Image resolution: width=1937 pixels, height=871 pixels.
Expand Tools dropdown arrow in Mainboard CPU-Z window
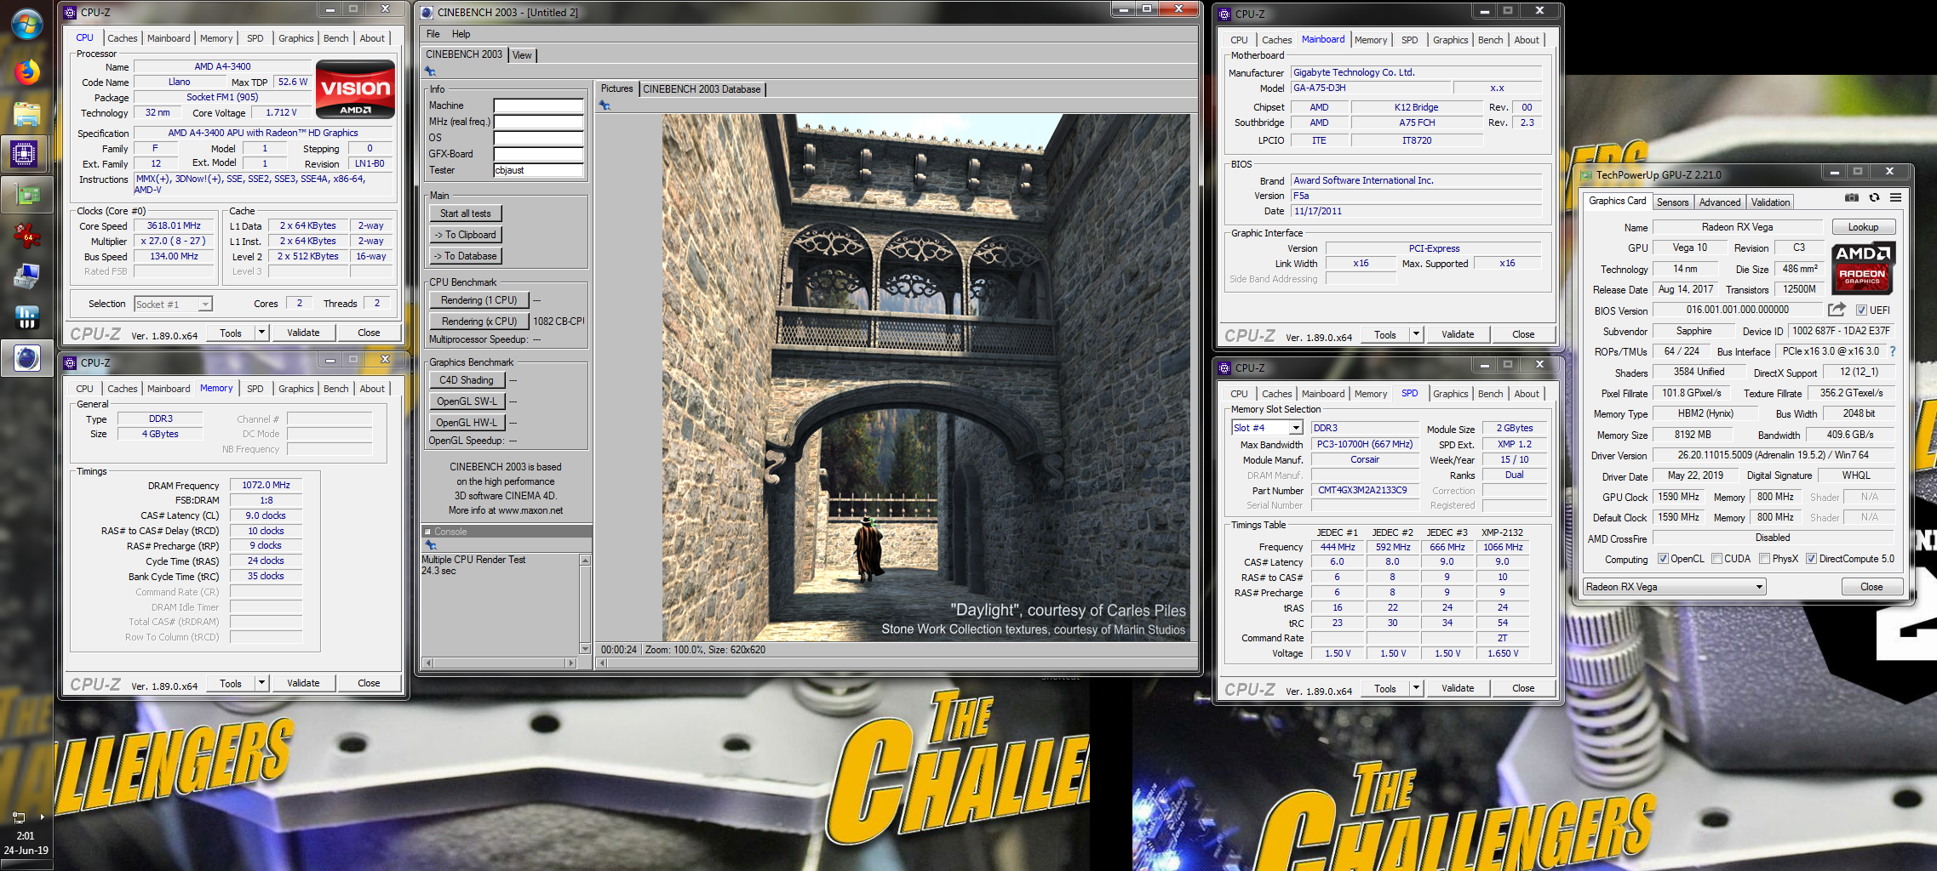click(1417, 334)
